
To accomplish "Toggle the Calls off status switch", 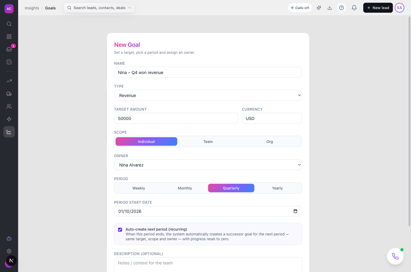I will pos(300,8).
